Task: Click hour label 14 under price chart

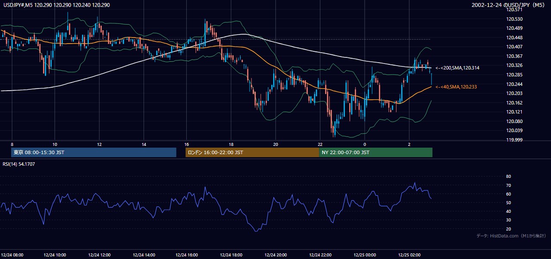Action: pyautogui.click(x=144, y=144)
